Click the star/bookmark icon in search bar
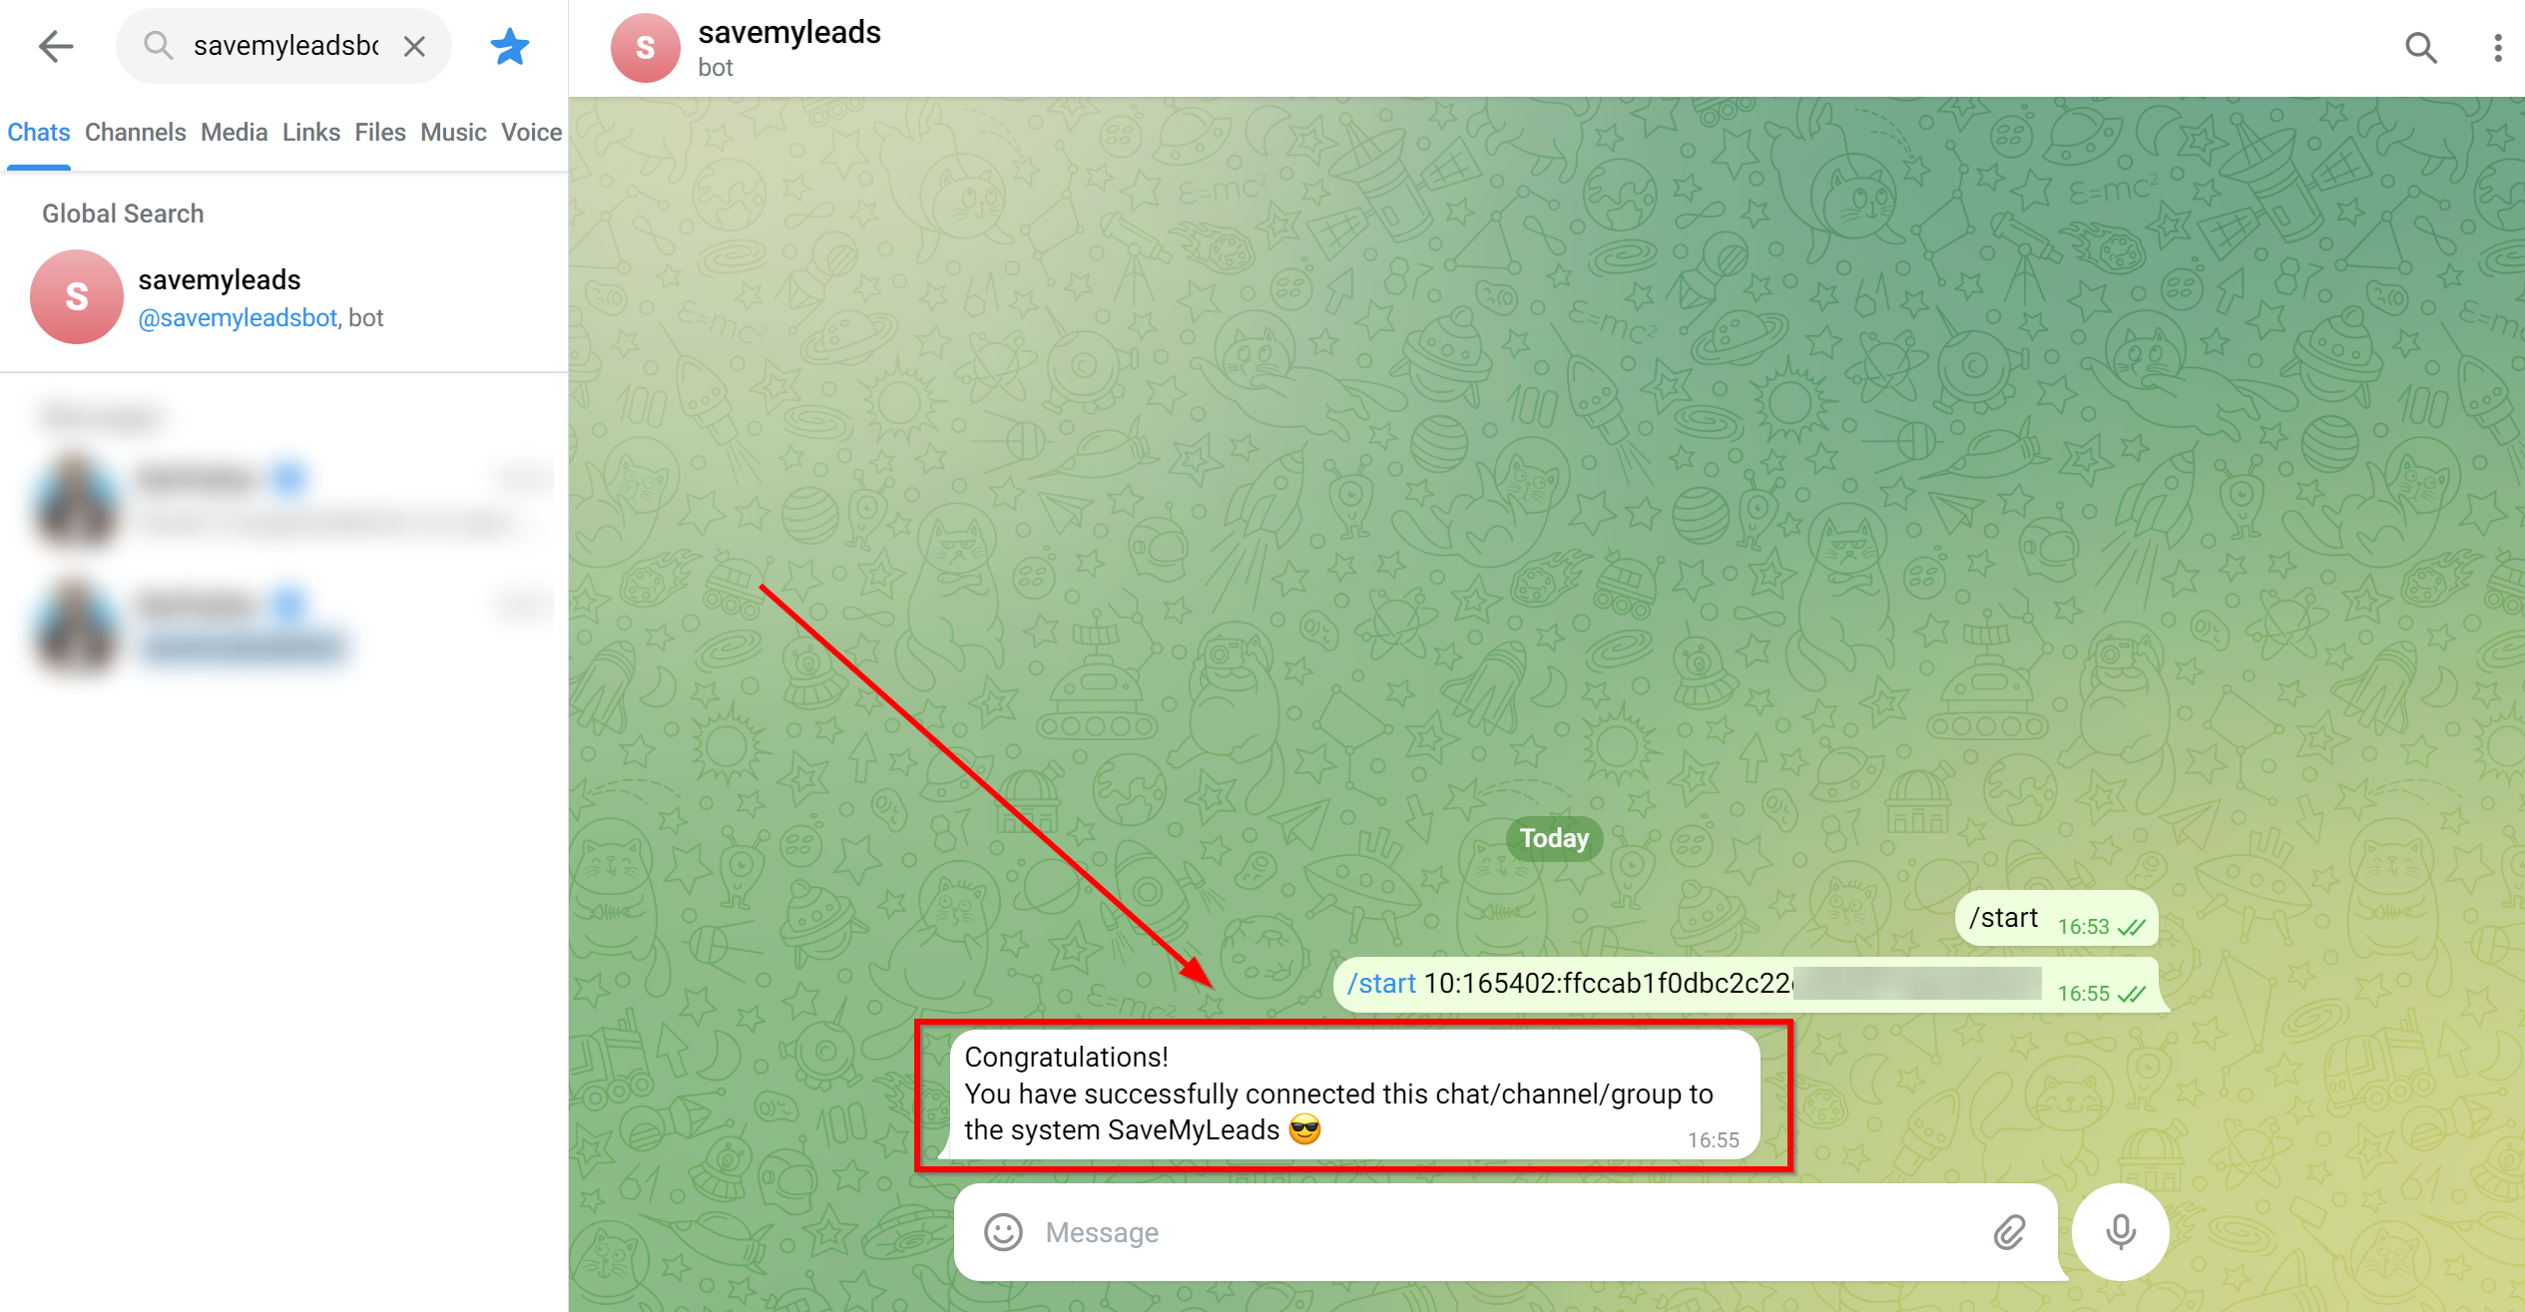The height and width of the screenshot is (1312, 2525). coord(511,47)
